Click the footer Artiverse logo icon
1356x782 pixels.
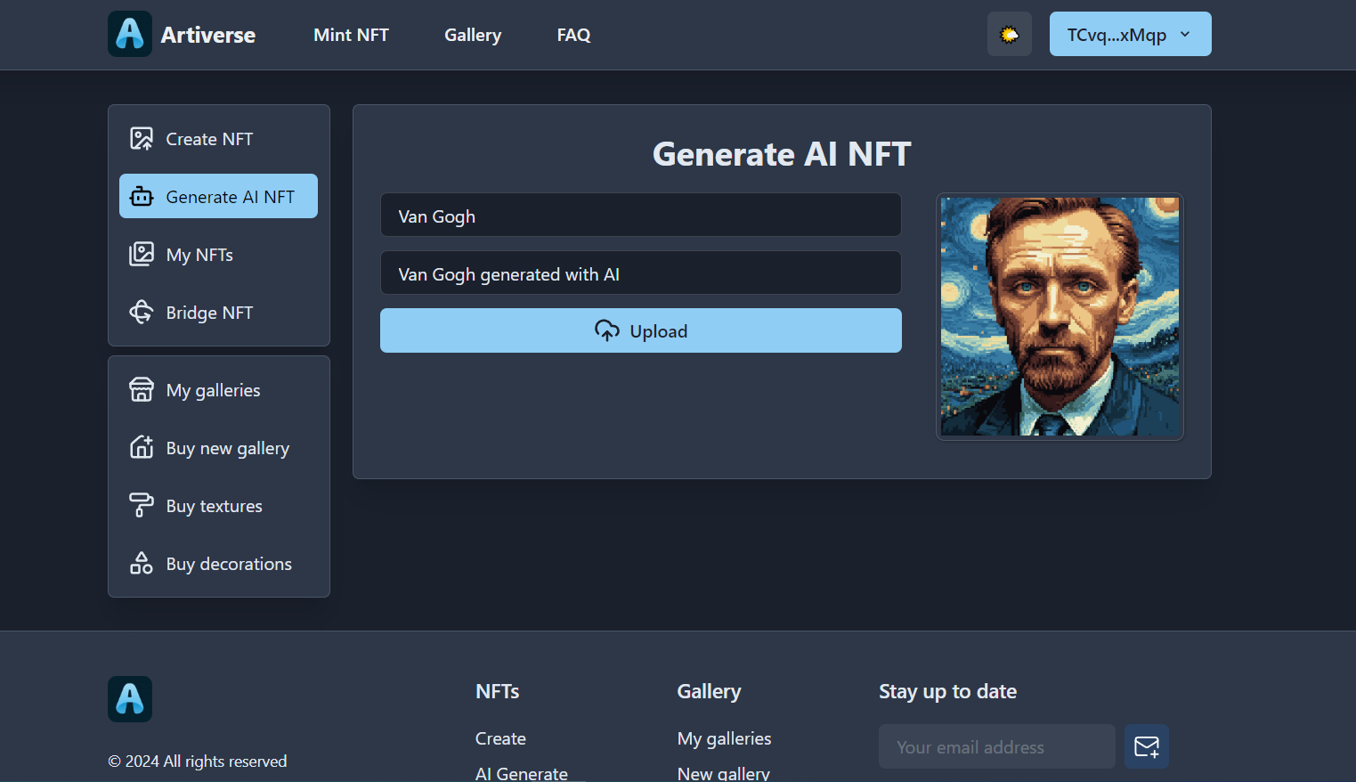pos(130,698)
